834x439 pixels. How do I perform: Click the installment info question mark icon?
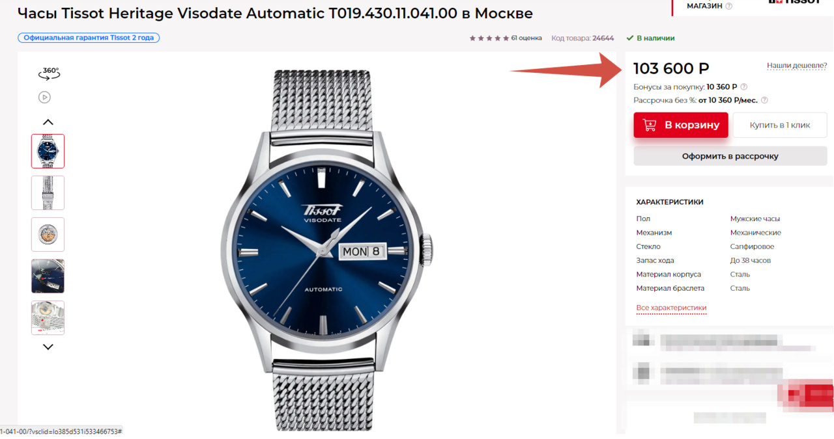click(764, 100)
